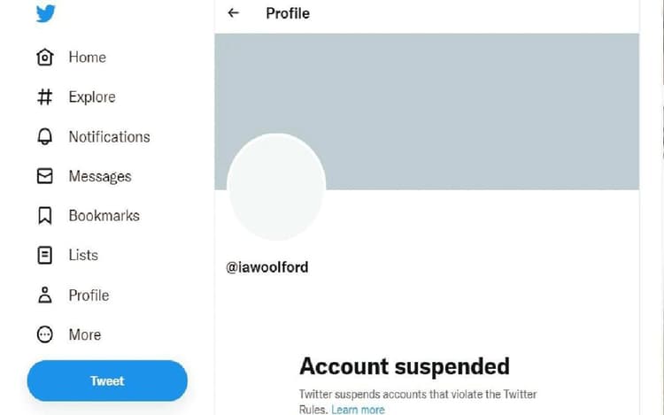
Task: Go to Messages in the sidebar
Action: (100, 176)
